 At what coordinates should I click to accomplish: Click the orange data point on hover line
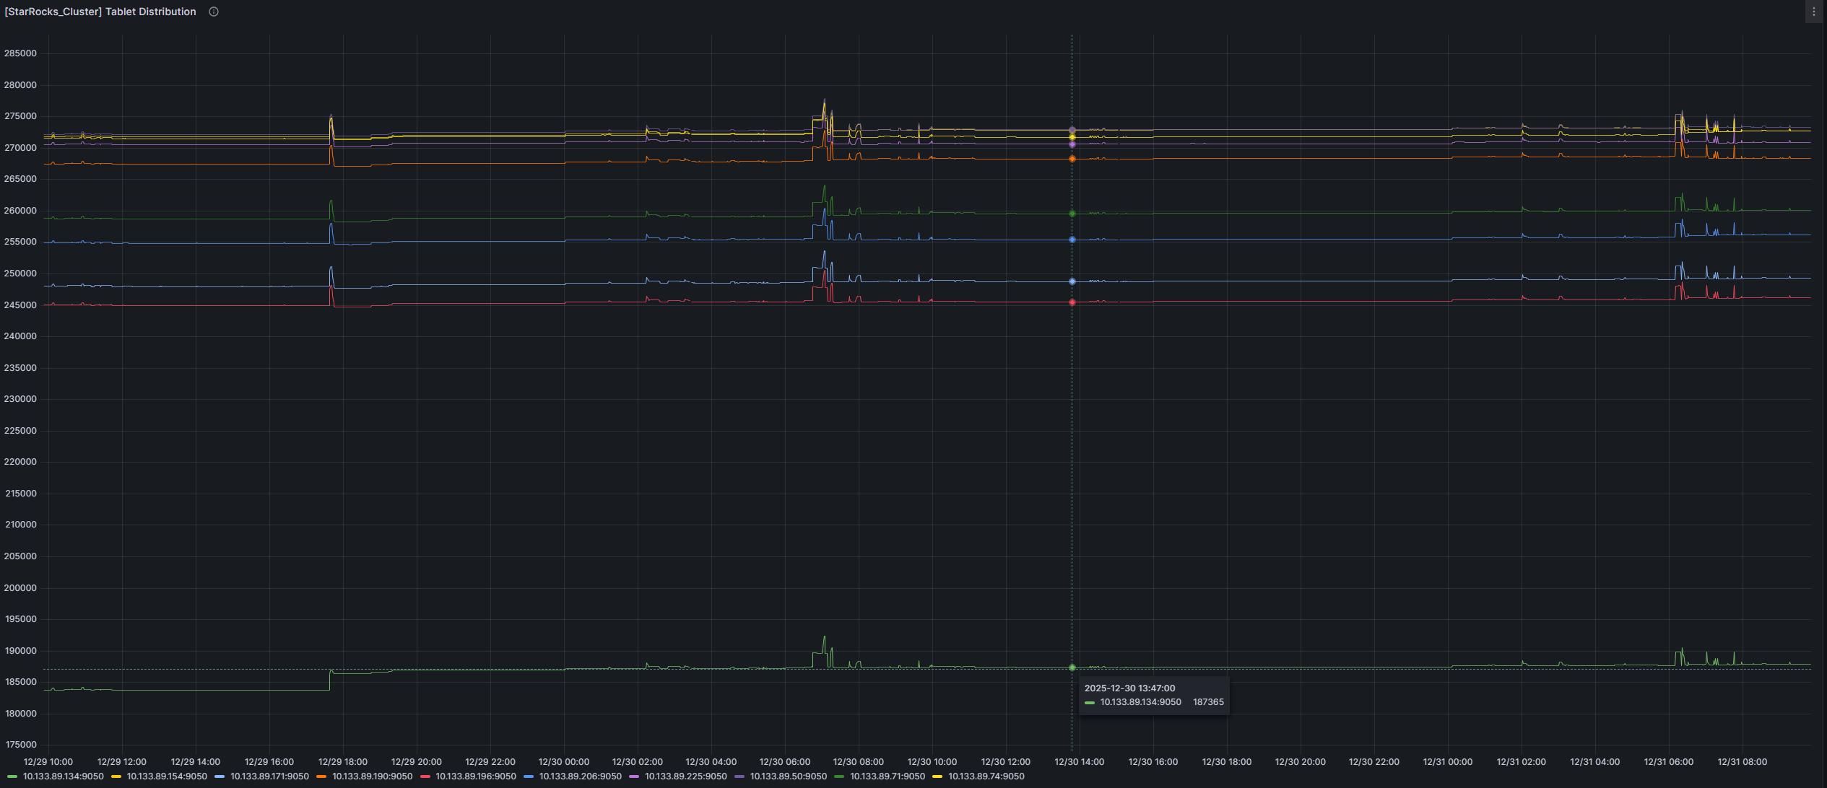tap(1072, 159)
